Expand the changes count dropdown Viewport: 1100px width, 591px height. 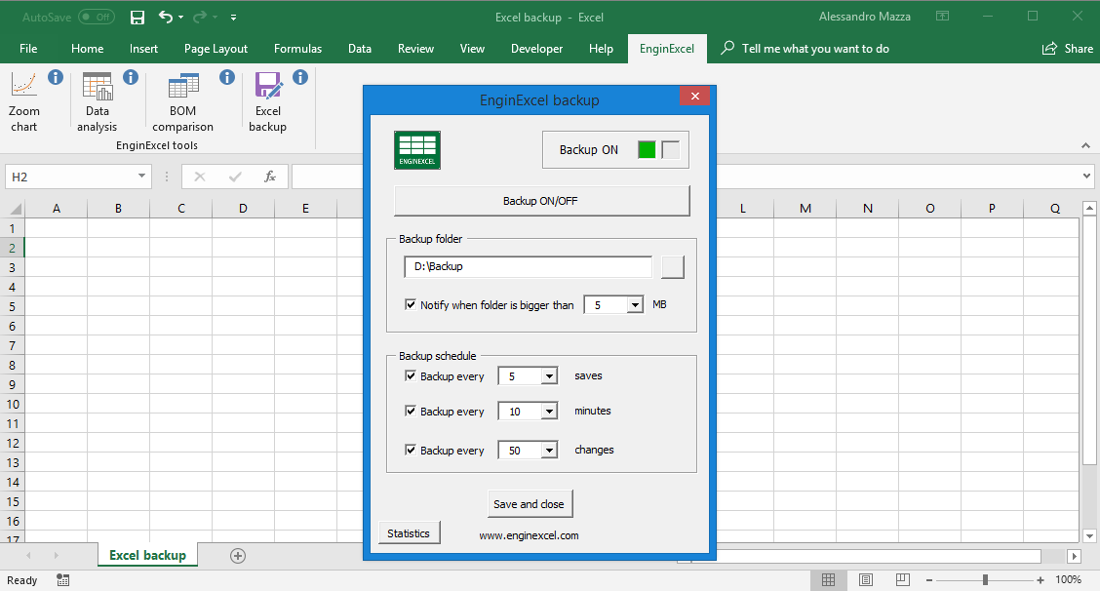coord(548,450)
